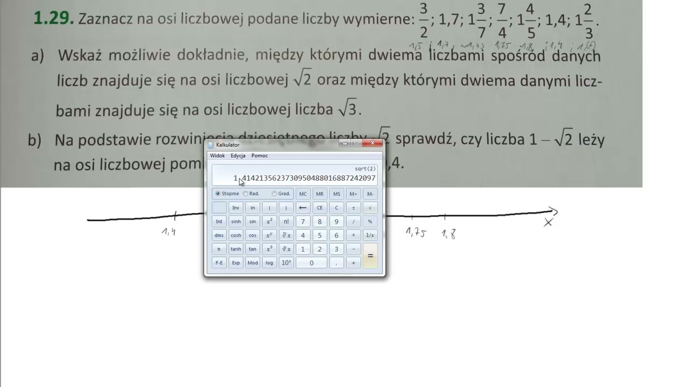The width and height of the screenshot is (689, 387).
Task: Click the 1/x reciprocal button
Action: (370, 235)
